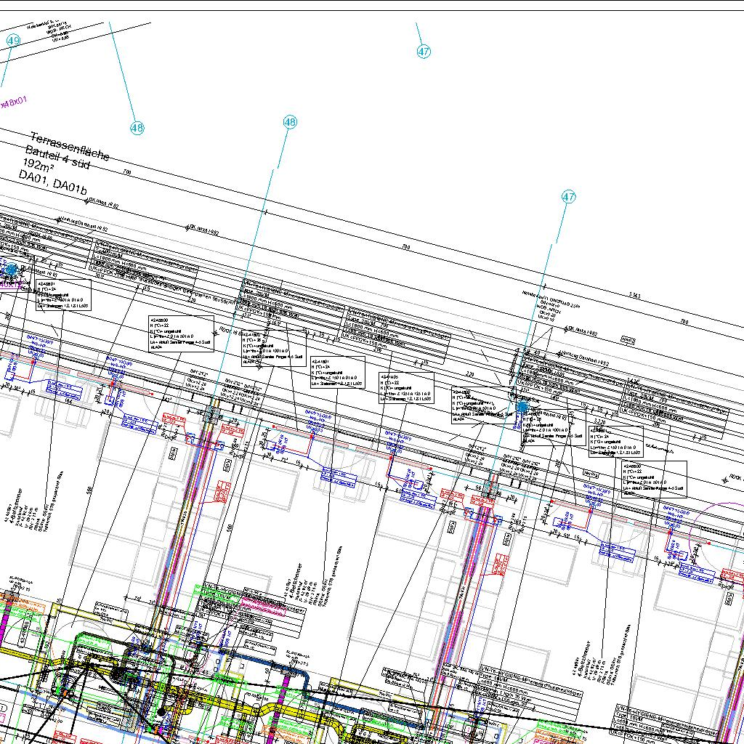The image size is (744, 744).
Task: Select blue filled node on axis 47 gridline
Action: (x=522, y=408)
